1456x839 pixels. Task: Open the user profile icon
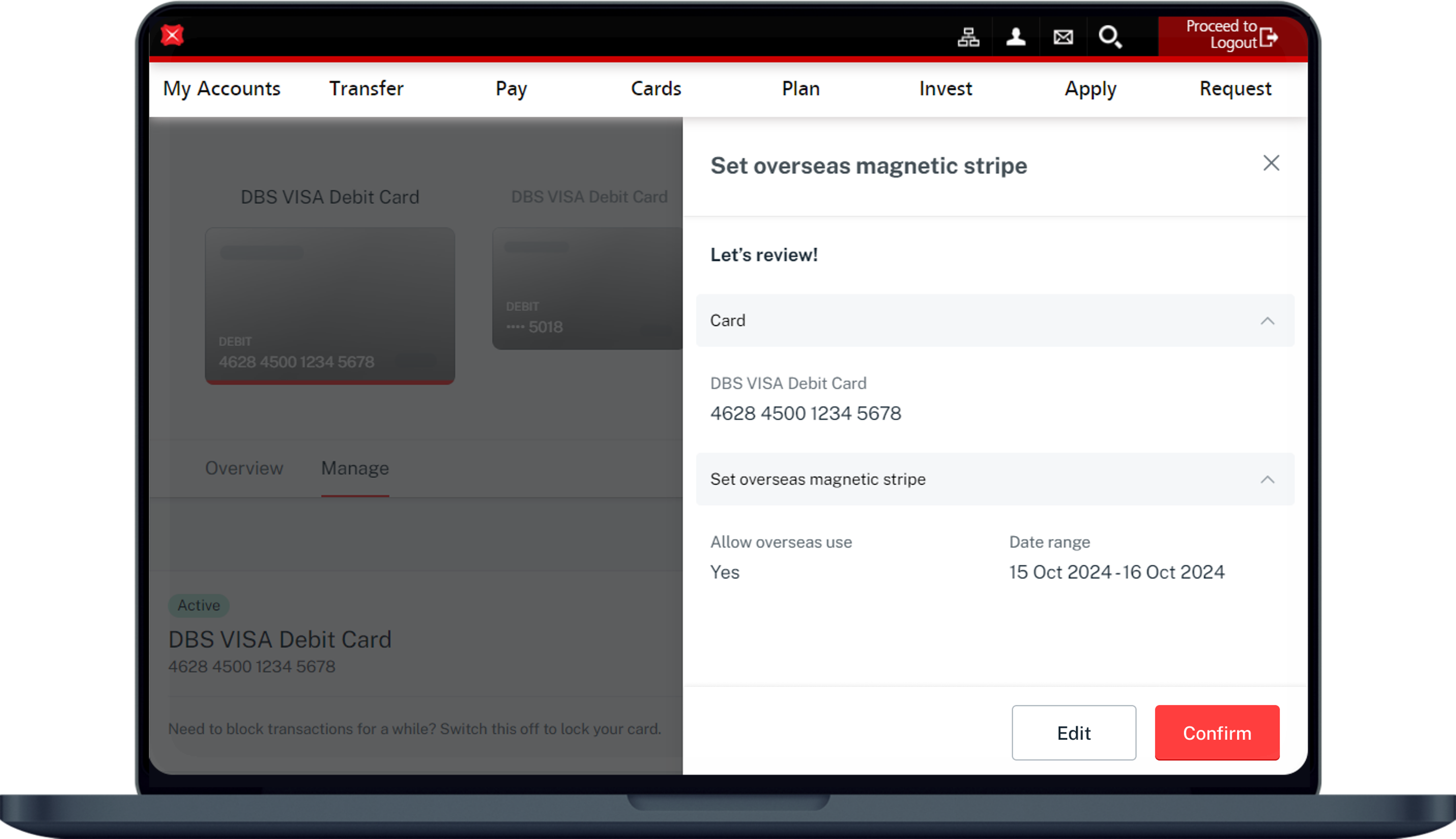coord(1016,37)
